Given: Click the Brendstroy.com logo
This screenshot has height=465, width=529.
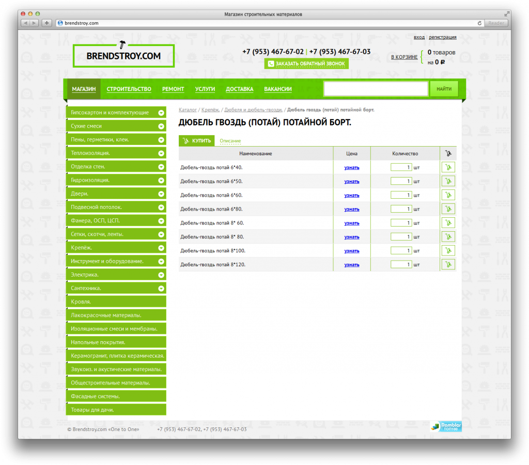Looking at the screenshot, I should coord(123,56).
